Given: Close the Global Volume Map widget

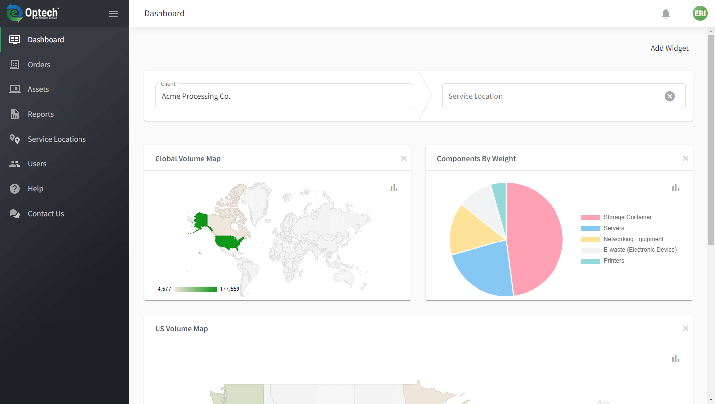Looking at the screenshot, I should pos(404,158).
